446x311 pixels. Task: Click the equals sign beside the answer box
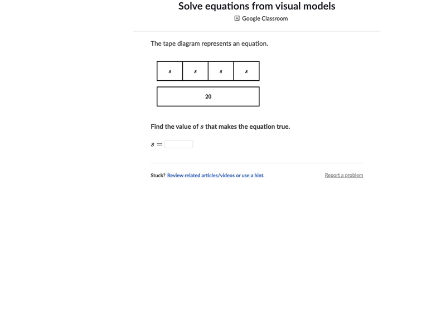159,144
